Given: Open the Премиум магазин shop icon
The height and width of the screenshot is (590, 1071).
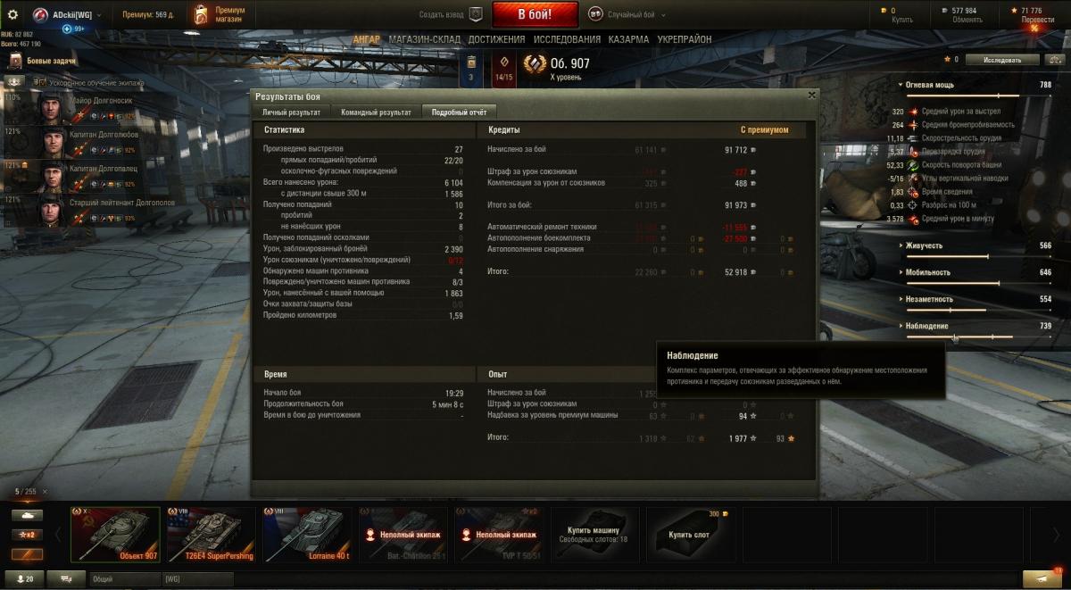Looking at the screenshot, I should [x=201, y=15].
